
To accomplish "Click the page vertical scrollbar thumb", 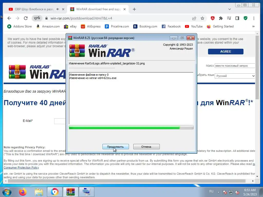I will [257, 67].
